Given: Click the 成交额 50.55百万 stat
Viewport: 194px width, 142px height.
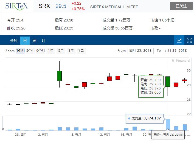Looking at the screenshot, I should [x=117, y=28].
